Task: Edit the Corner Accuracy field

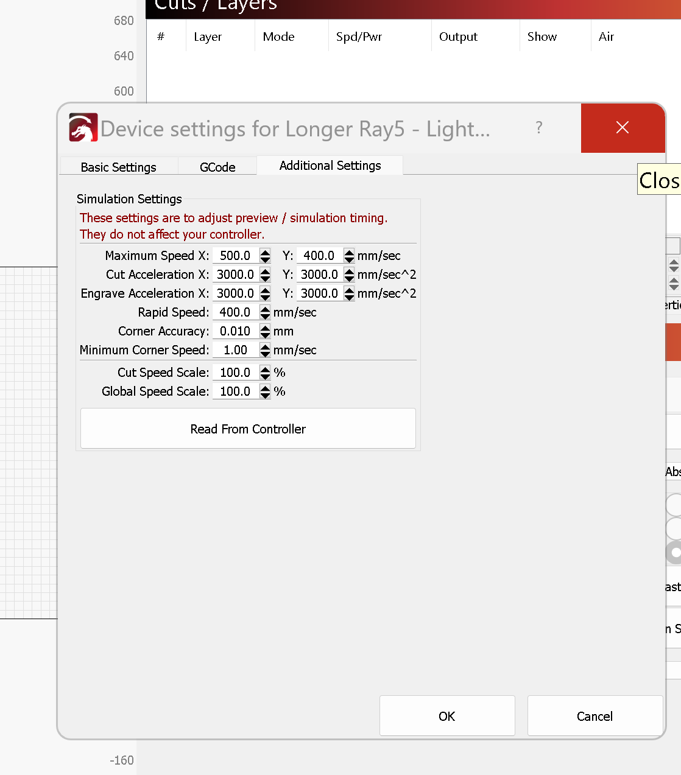Action: click(x=235, y=331)
